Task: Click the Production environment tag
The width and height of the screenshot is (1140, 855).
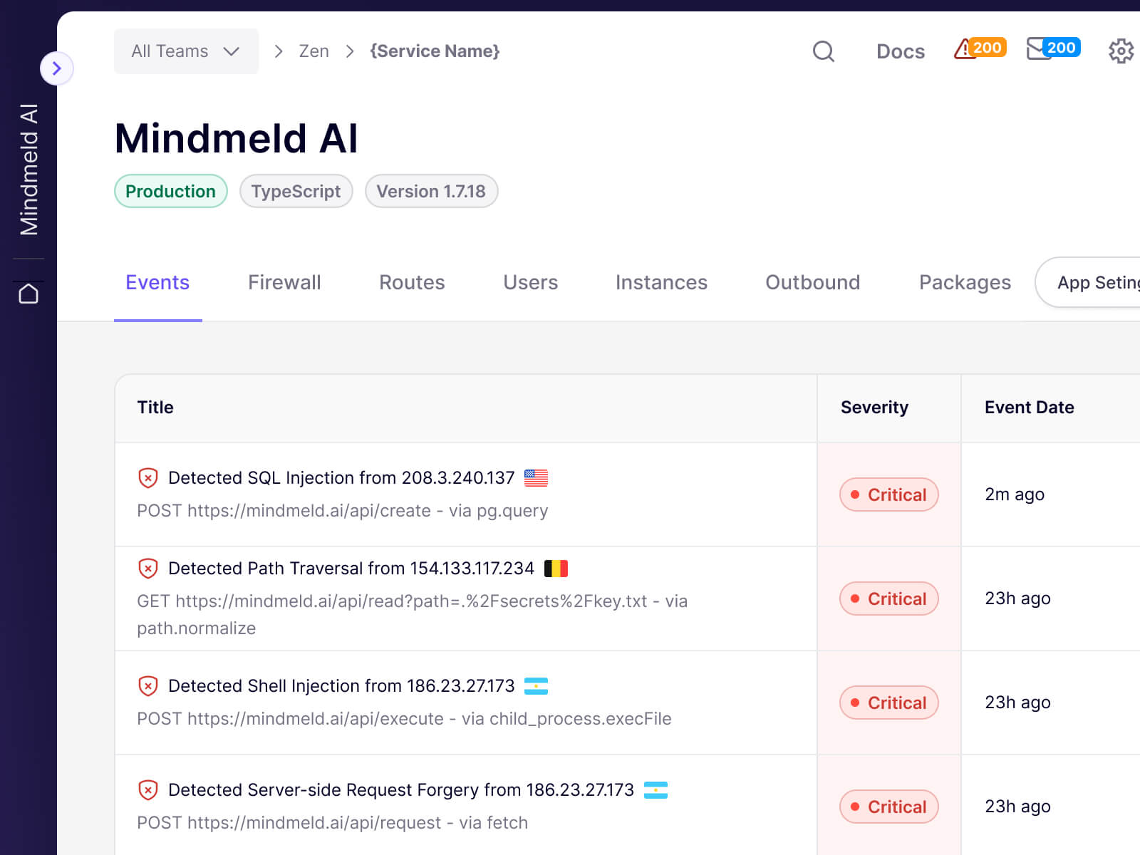Action: pos(171,191)
